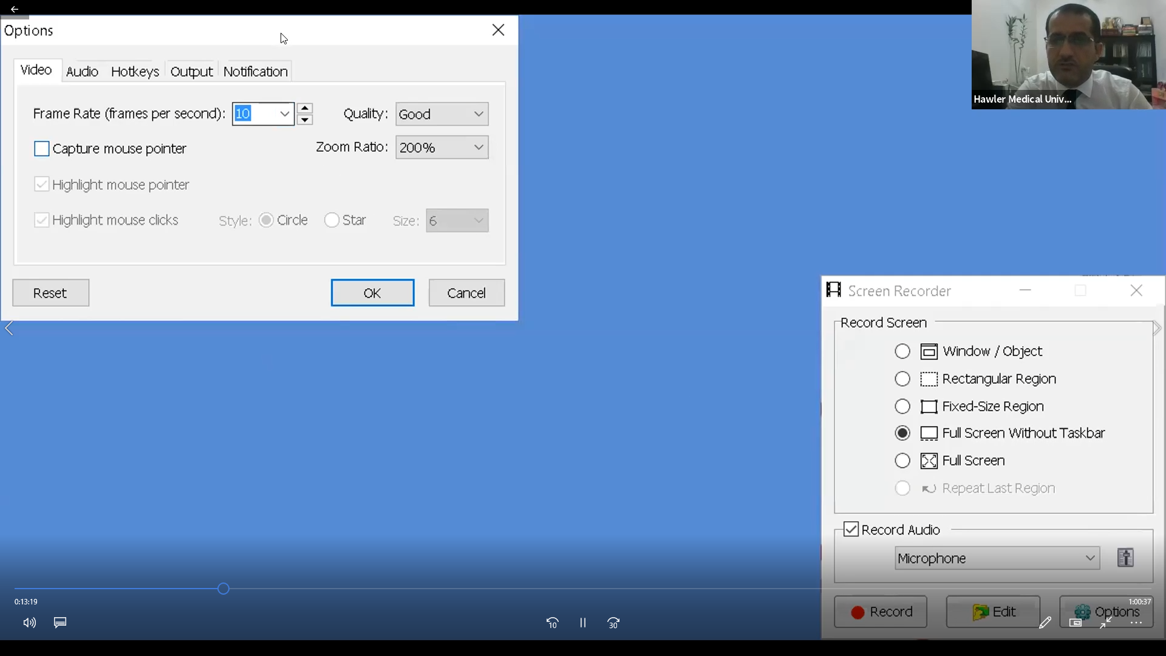This screenshot has height=656, width=1166.
Task: Open the Microphone audio source dropdown
Action: point(997,558)
